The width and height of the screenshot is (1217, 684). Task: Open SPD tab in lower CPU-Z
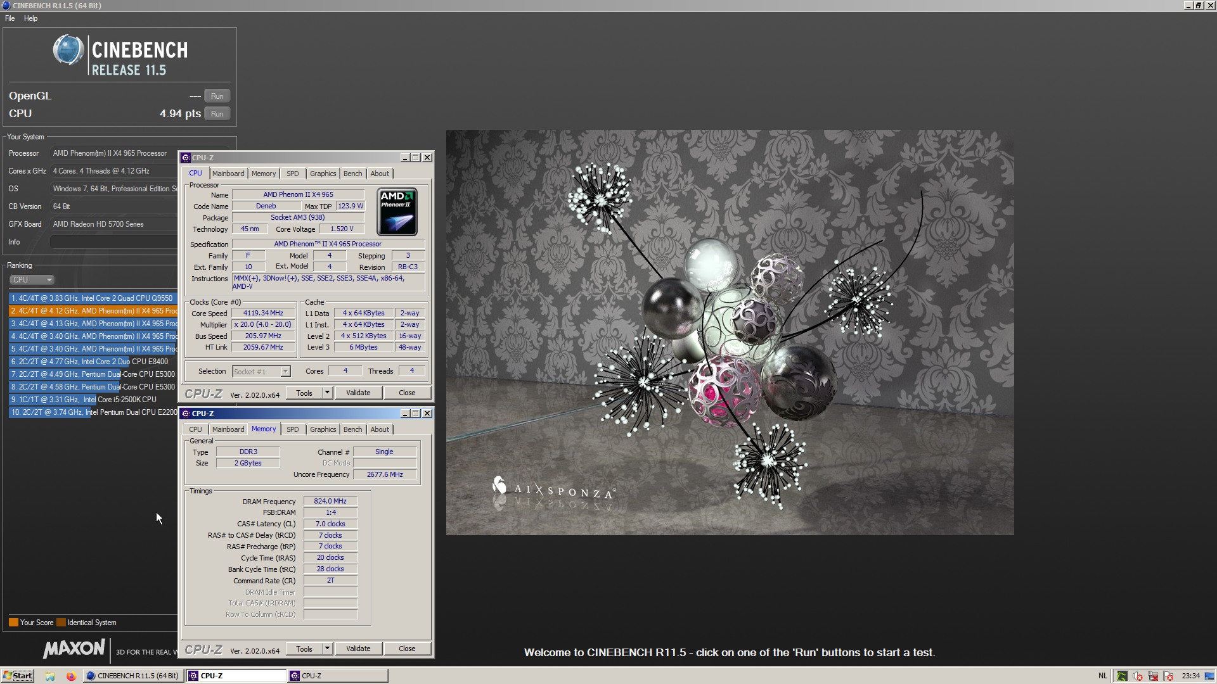click(x=292, y=429)
